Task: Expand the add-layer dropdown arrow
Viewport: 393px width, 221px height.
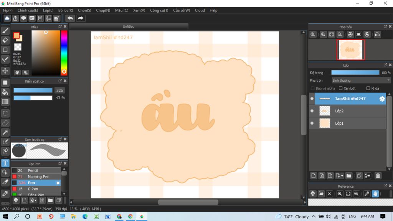Action: pyautogui.click(x=342, y=176)
